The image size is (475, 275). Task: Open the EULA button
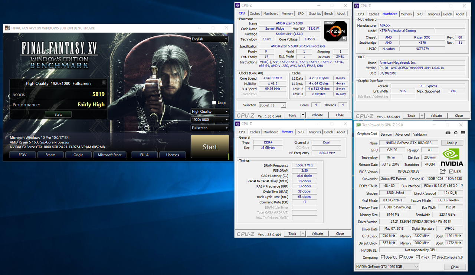coord(144,155)
